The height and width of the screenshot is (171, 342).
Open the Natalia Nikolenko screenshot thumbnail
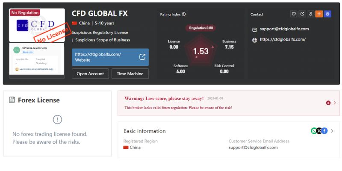coord(36,59)
